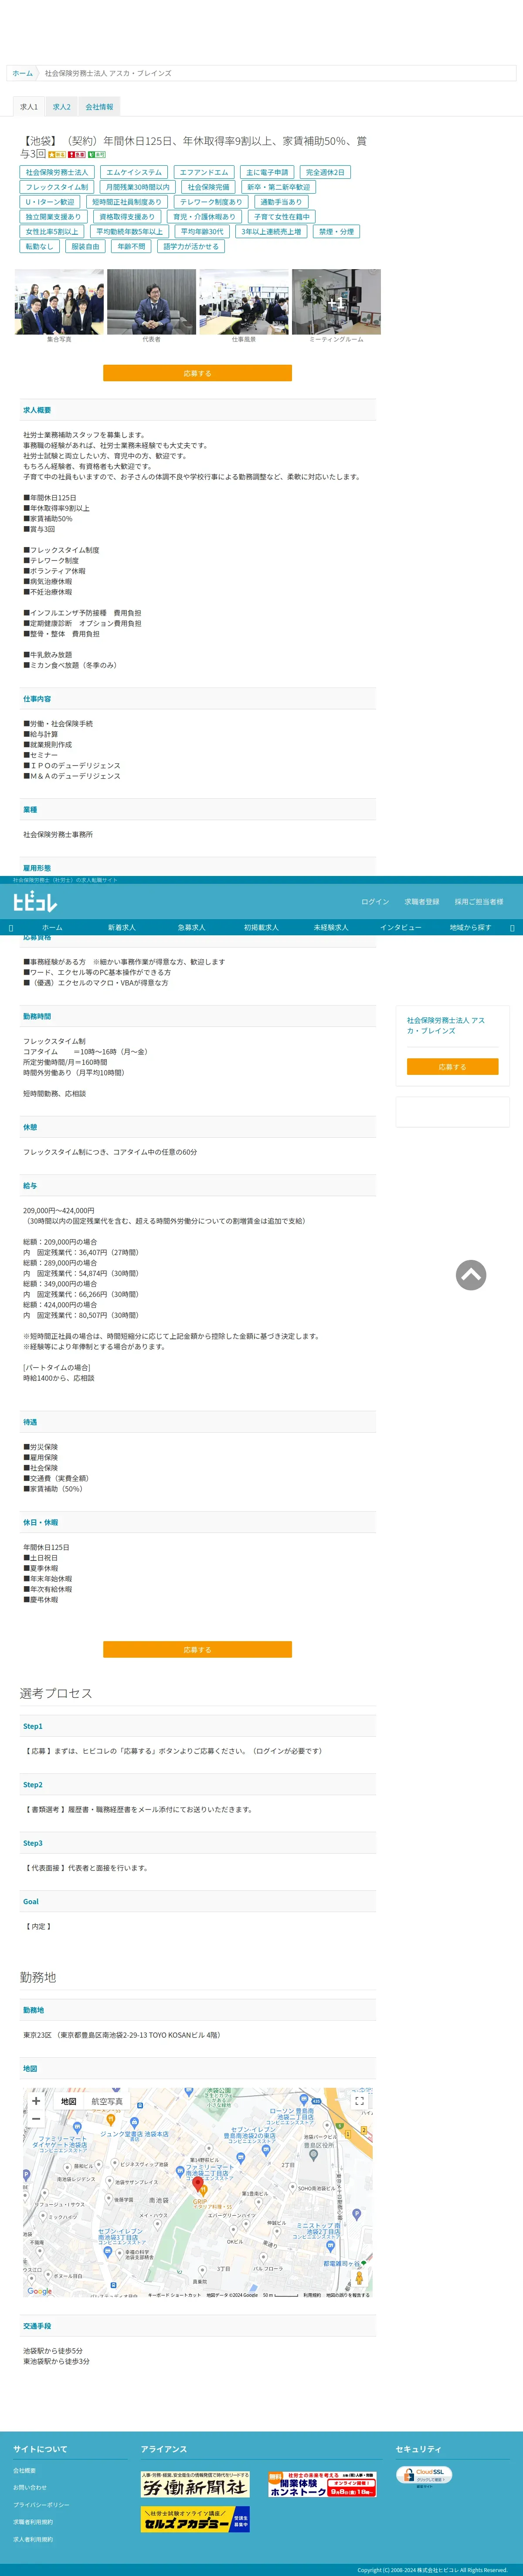Click キーボード ショートカット on the map
The height and width of the screenshot is (2576, 523).
174,2295
